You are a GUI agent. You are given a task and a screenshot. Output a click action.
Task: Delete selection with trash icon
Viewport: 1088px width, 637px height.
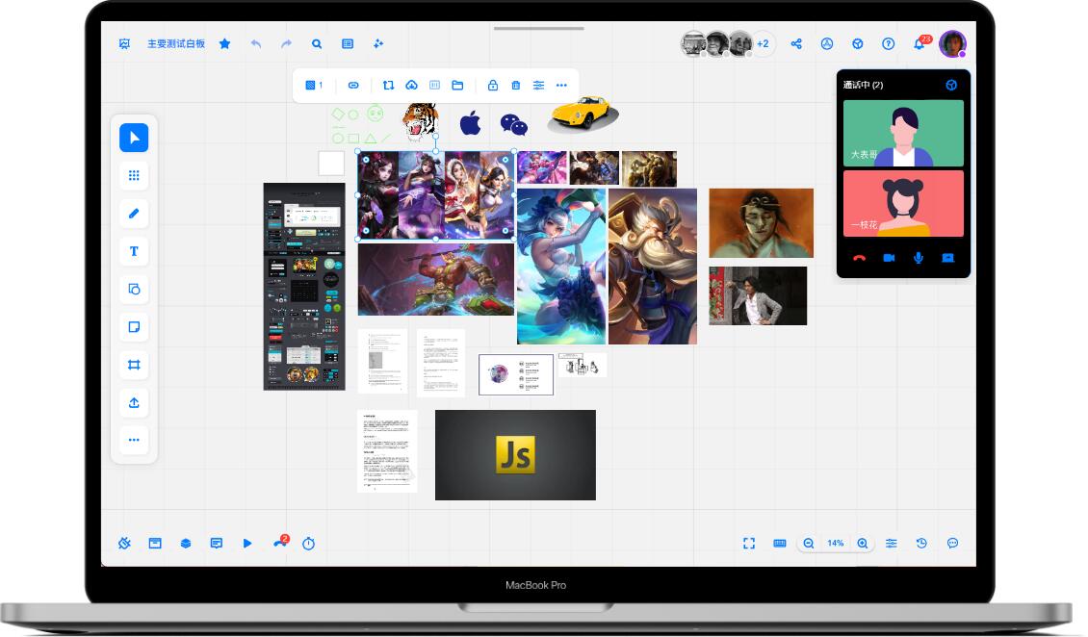coord(515,86)
